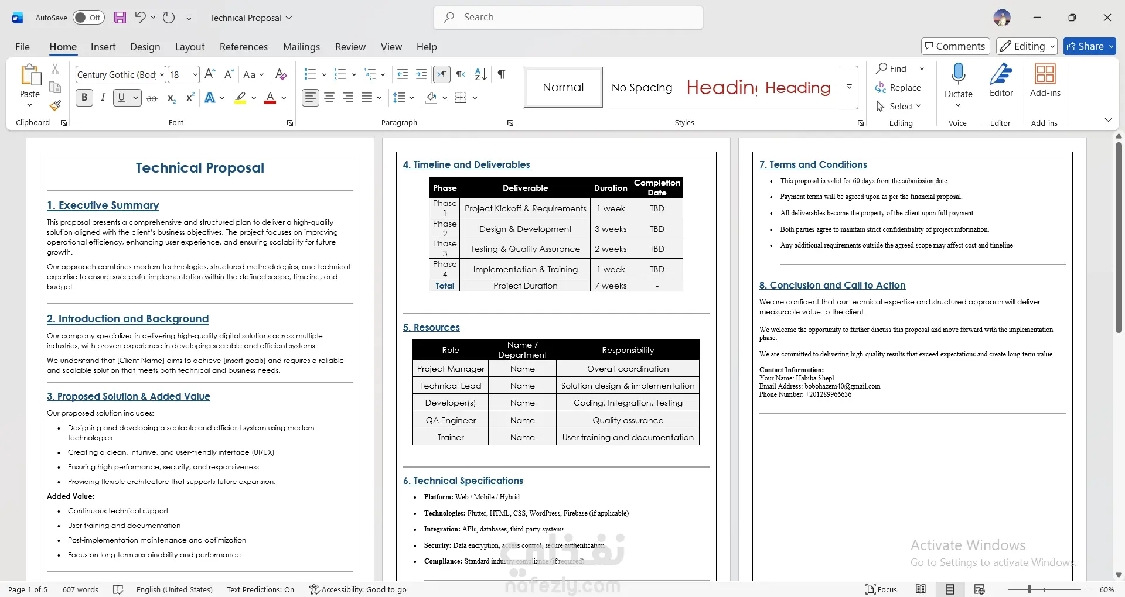
Task: Open the font size dropdown
Action: pyautogui.click(x=195, y=74)
